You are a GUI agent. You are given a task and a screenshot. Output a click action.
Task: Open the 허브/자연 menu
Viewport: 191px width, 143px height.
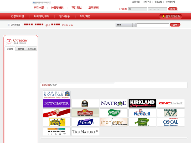[x=85, y=16]
